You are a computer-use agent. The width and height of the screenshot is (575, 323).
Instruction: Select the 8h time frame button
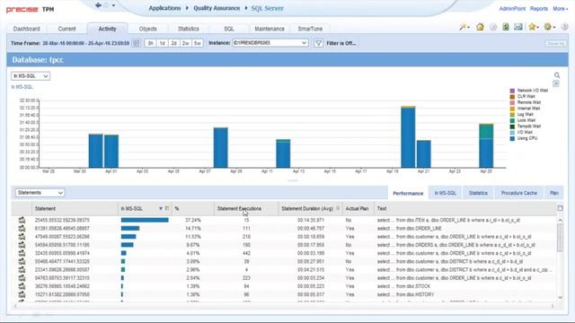click(x=150, y=43)
